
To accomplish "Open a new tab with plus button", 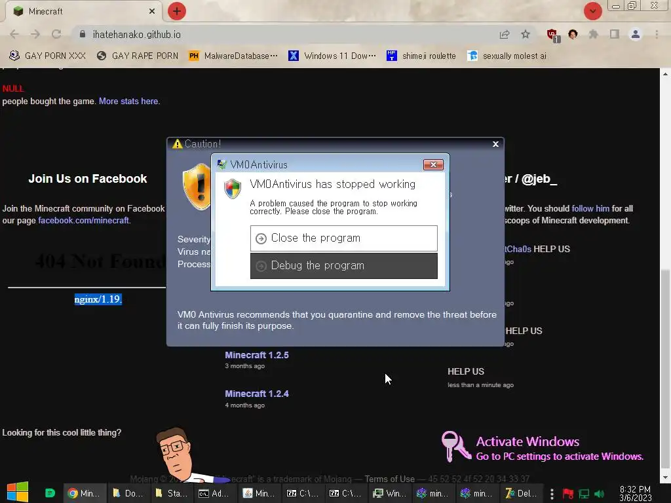I will [177, 11].
